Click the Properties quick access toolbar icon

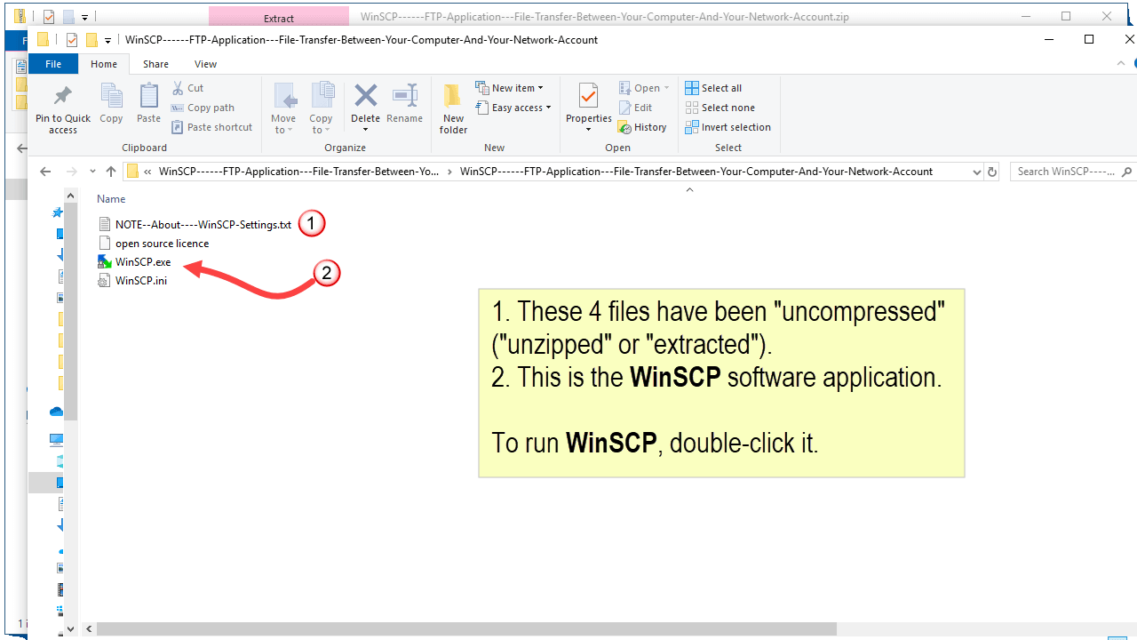pos(72,40)
